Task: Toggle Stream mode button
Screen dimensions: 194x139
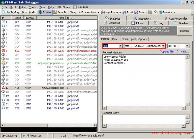Action: click(45, 12)
